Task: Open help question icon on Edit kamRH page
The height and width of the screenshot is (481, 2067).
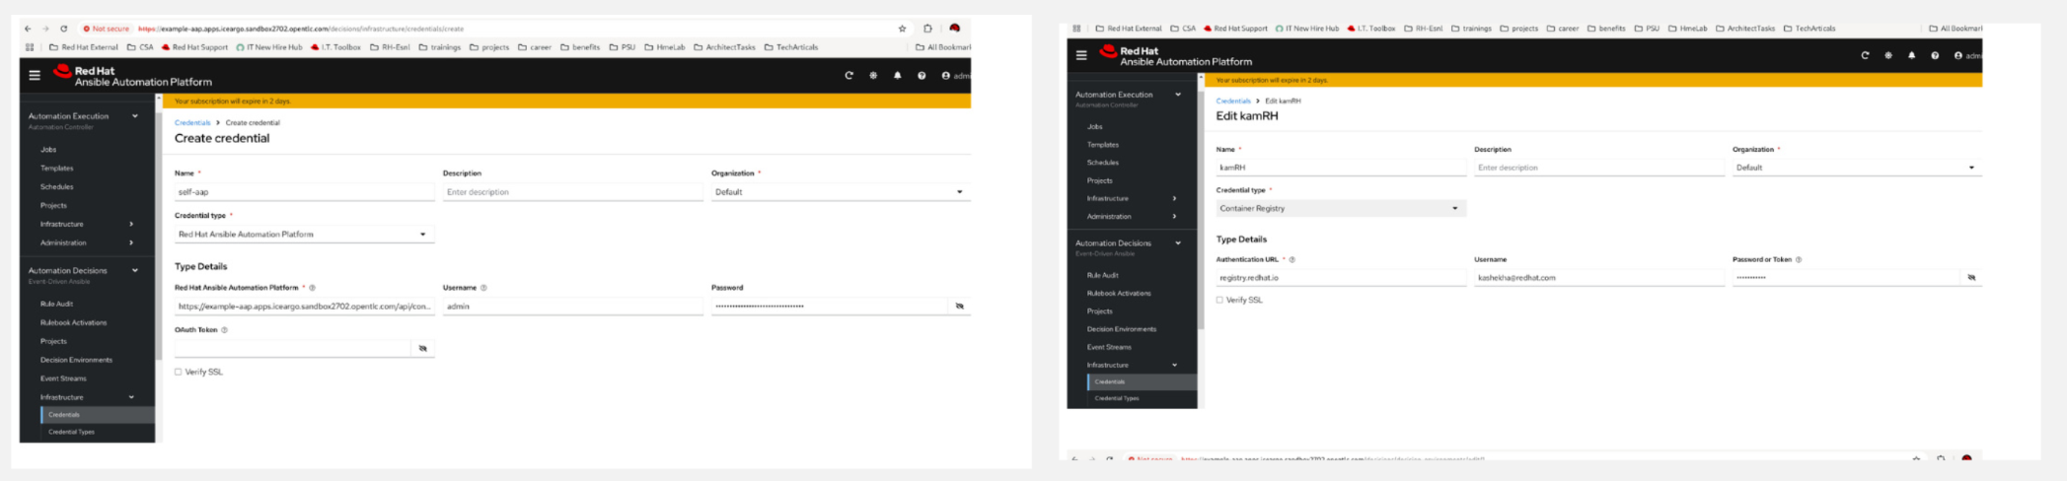Action: click(1935, 55)
